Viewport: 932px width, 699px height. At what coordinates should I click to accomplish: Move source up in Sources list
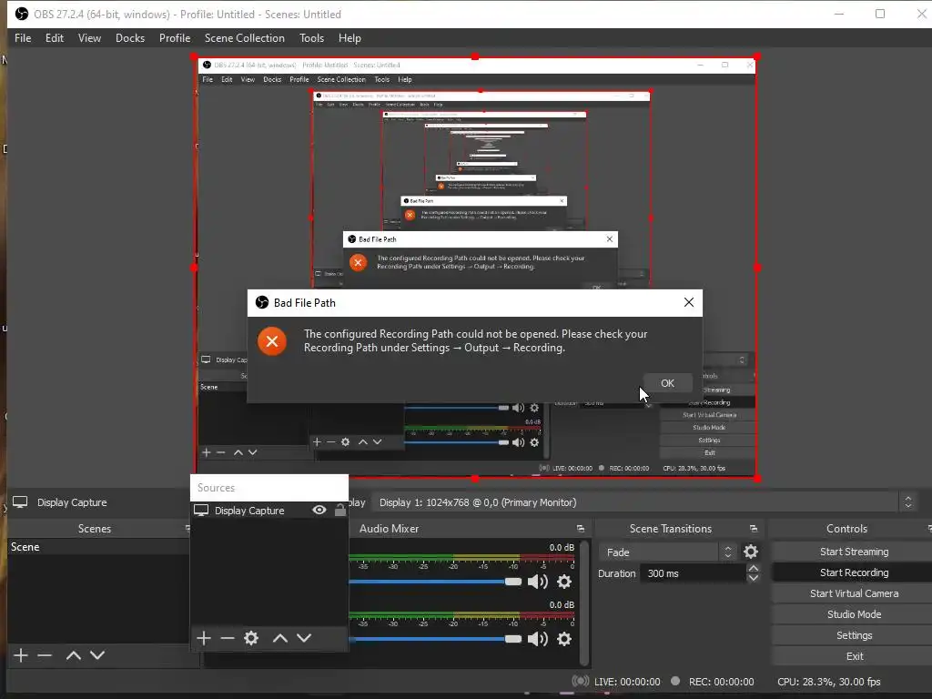click(x=280, y=638)
